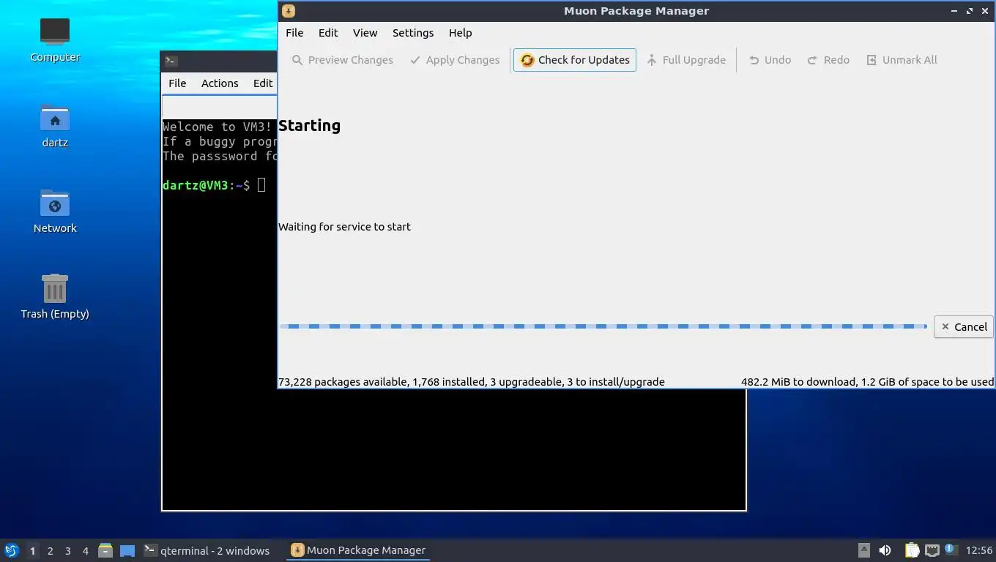
Task: Click Check for Updates button
Action: (575, 60)
